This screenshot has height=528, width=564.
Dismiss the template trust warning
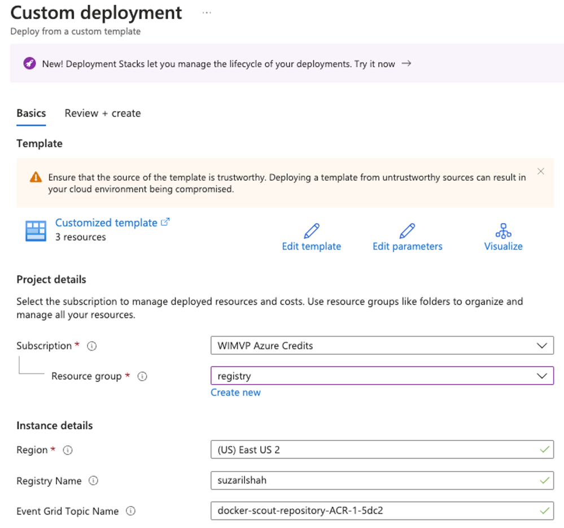[541, 172]
